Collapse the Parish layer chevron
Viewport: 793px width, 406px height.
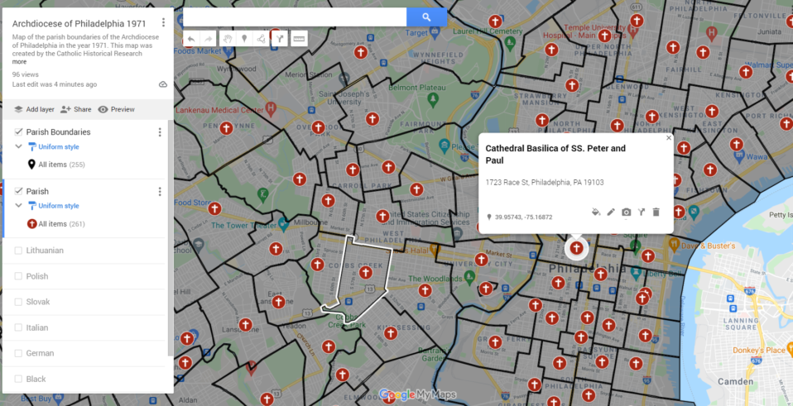(x=19, y=206)
